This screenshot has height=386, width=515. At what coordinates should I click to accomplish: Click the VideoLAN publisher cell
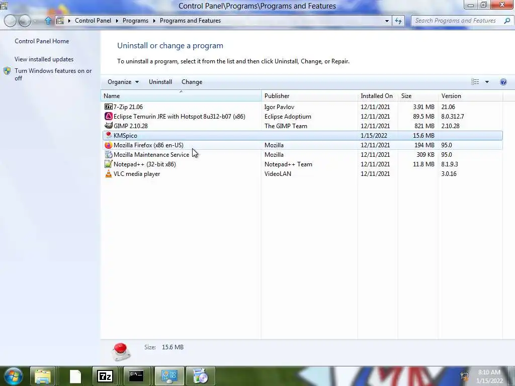coord(278,173)
